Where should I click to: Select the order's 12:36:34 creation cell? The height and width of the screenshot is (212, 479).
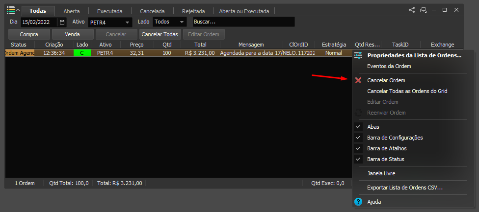point(54,53)
